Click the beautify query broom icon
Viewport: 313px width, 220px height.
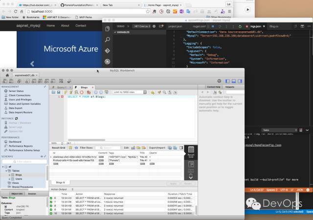click(159, 92)
